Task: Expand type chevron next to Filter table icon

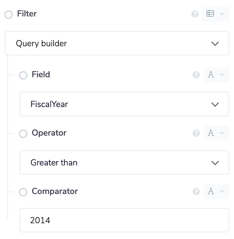Action: pos(222,14)
